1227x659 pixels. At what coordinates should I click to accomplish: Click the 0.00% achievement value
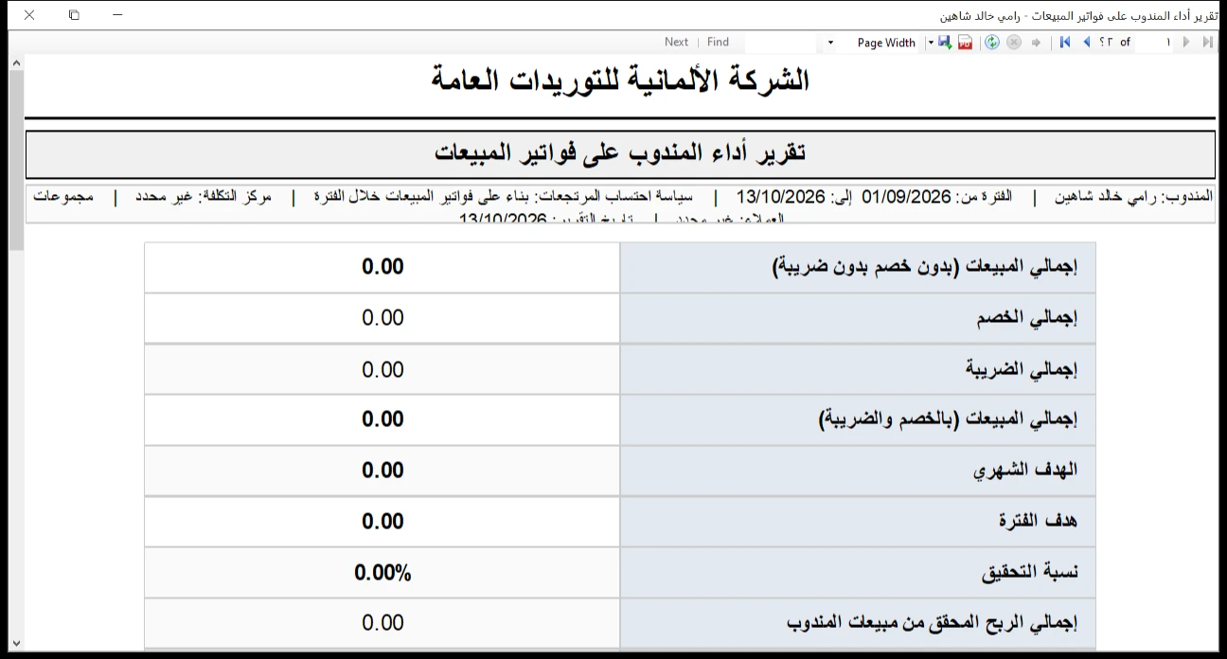(382, 572)
